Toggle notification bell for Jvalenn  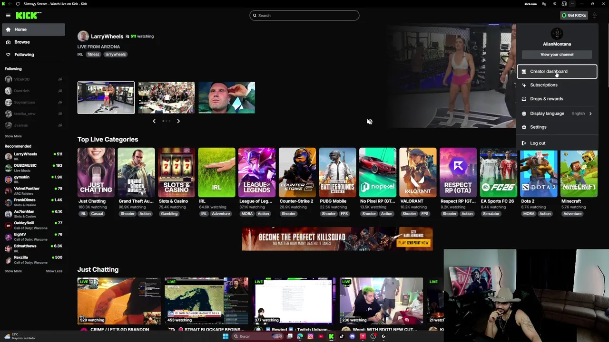coord(60,125)
